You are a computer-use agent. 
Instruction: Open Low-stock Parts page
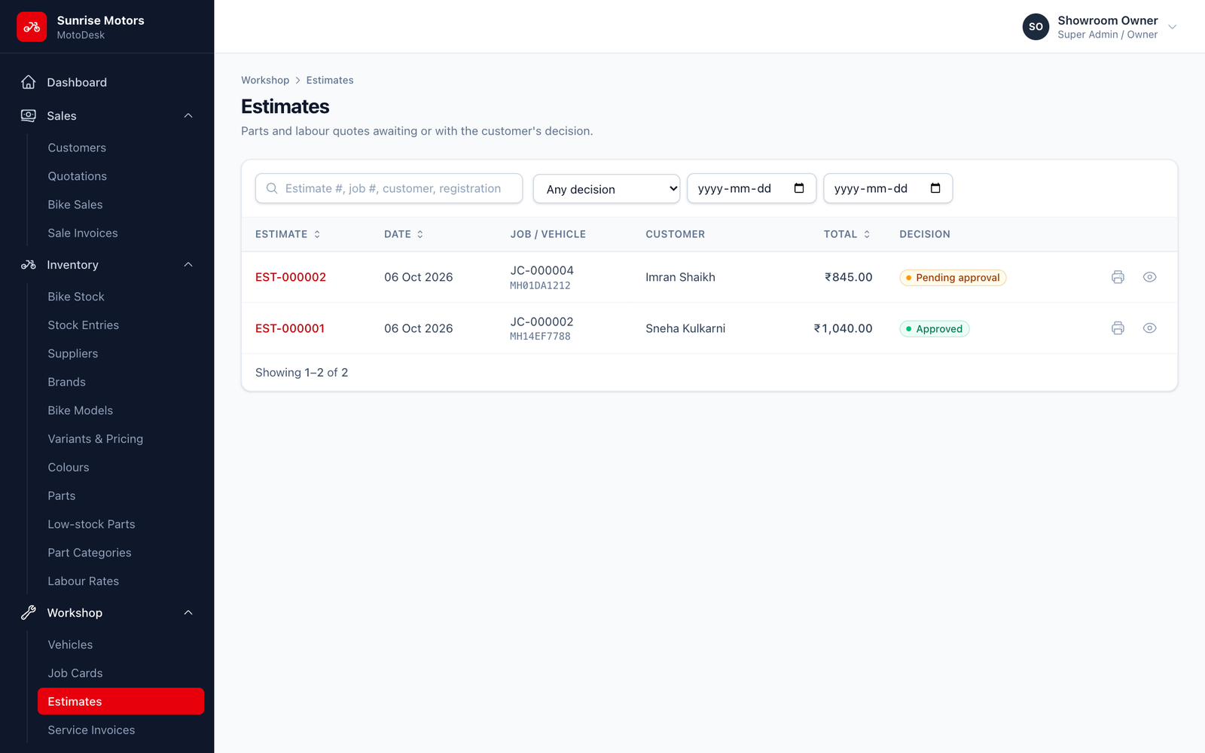point(91,524)
